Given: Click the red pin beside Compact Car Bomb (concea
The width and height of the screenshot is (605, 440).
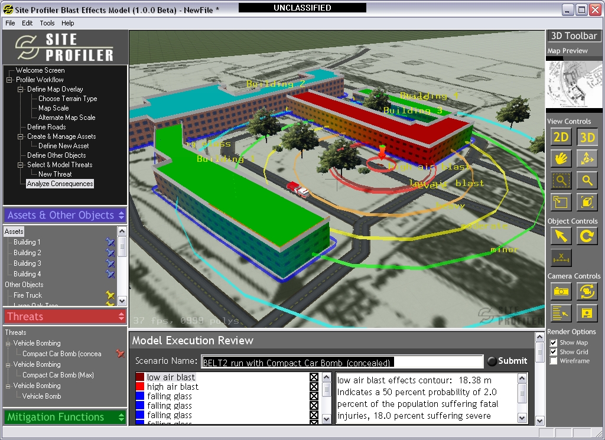Looking at the screenshot, I should click(x=121, y=353).
